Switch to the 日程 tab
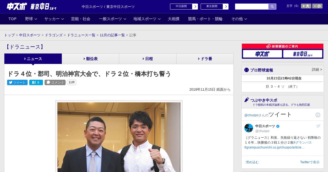This screenshot has height=172, width=328. [x=148, y=59]
